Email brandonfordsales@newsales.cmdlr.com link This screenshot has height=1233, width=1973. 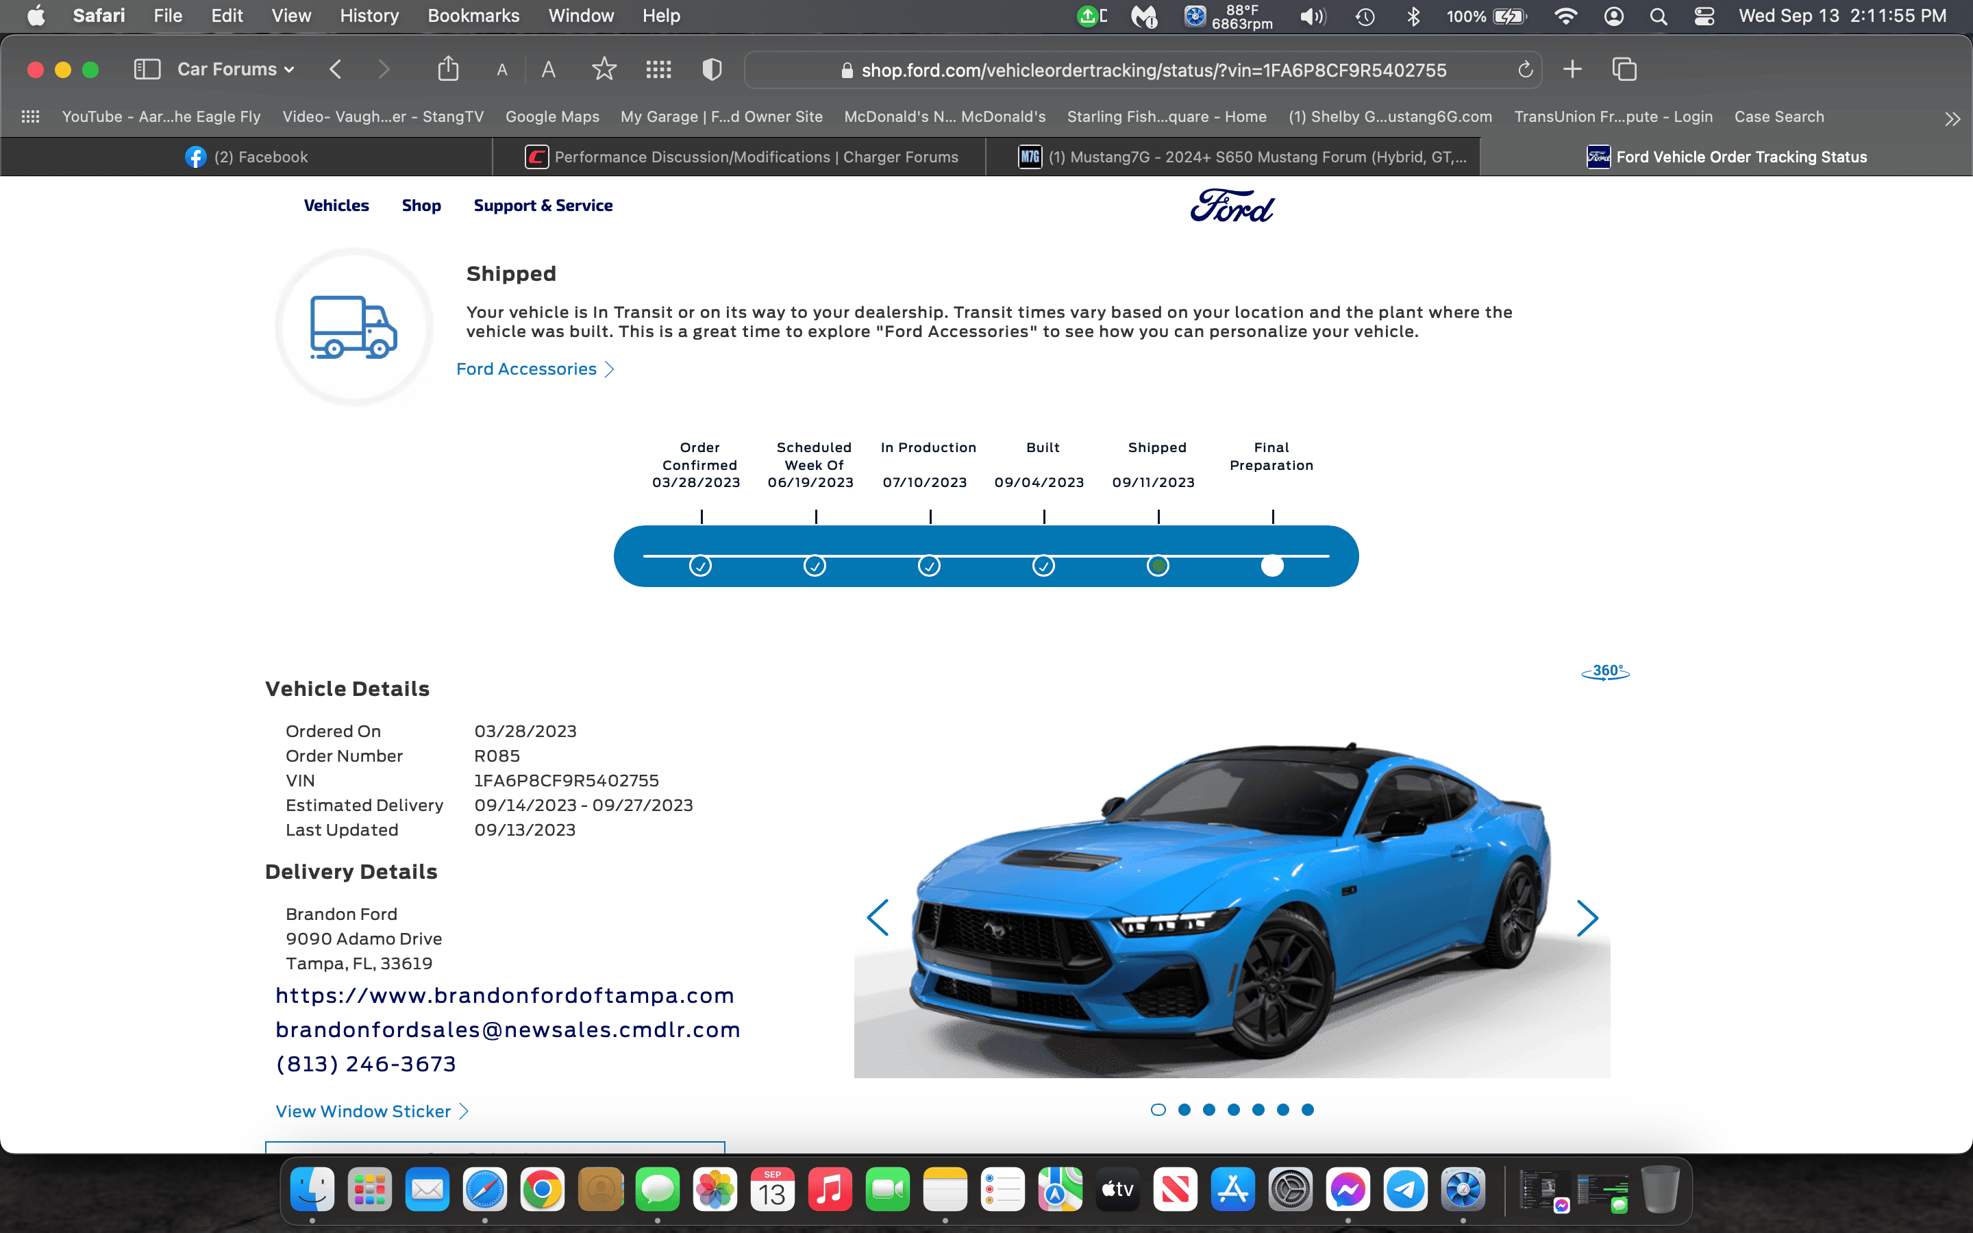(508, 1030)
